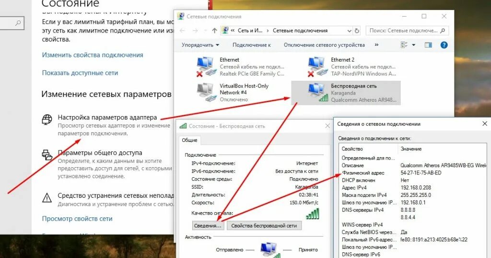The image size is (491, 258).
Task: Open Изменить свойства подключения link
Action: pos(93,55)
